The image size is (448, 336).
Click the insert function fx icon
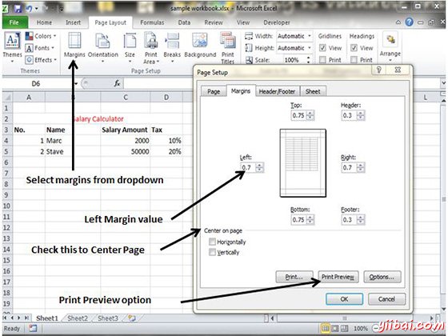(117, 83)
